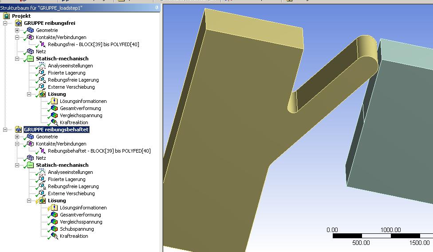Click second Statisch-mechanisch environment icon
Screen dimensions: 433x252
[x=30, y=165]
